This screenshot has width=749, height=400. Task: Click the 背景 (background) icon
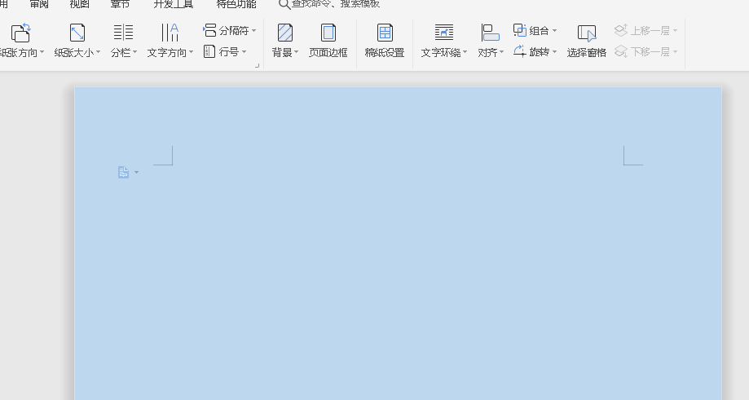(284, 33)
